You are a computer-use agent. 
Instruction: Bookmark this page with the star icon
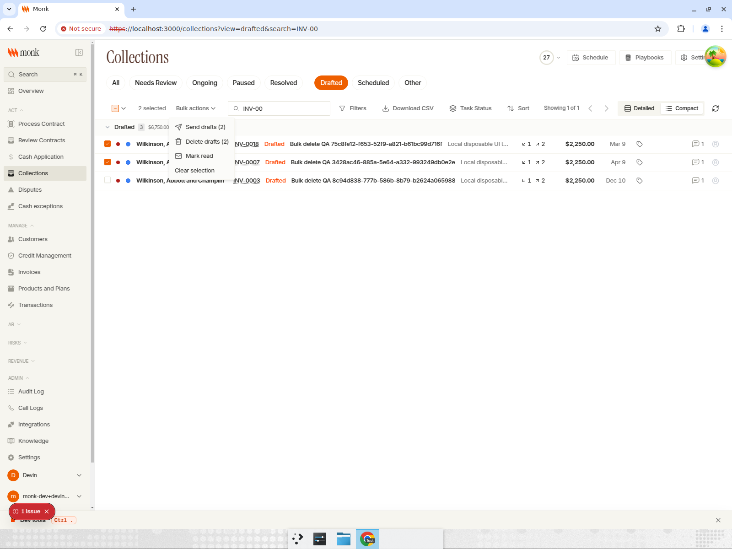point(658,29)
